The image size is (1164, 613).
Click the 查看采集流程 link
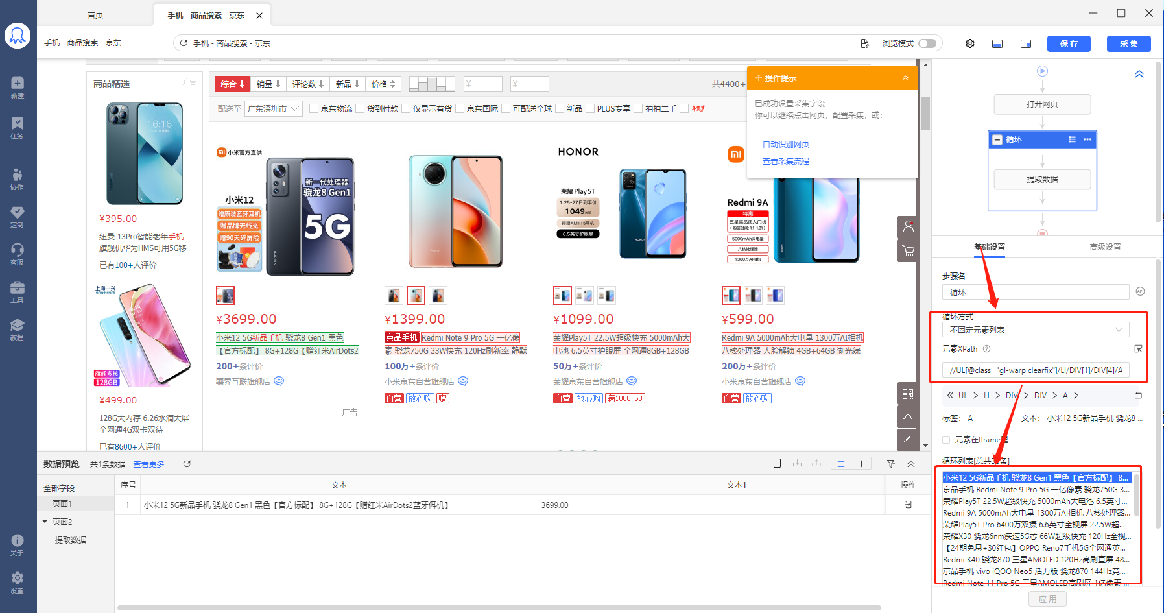pos(786,161)
